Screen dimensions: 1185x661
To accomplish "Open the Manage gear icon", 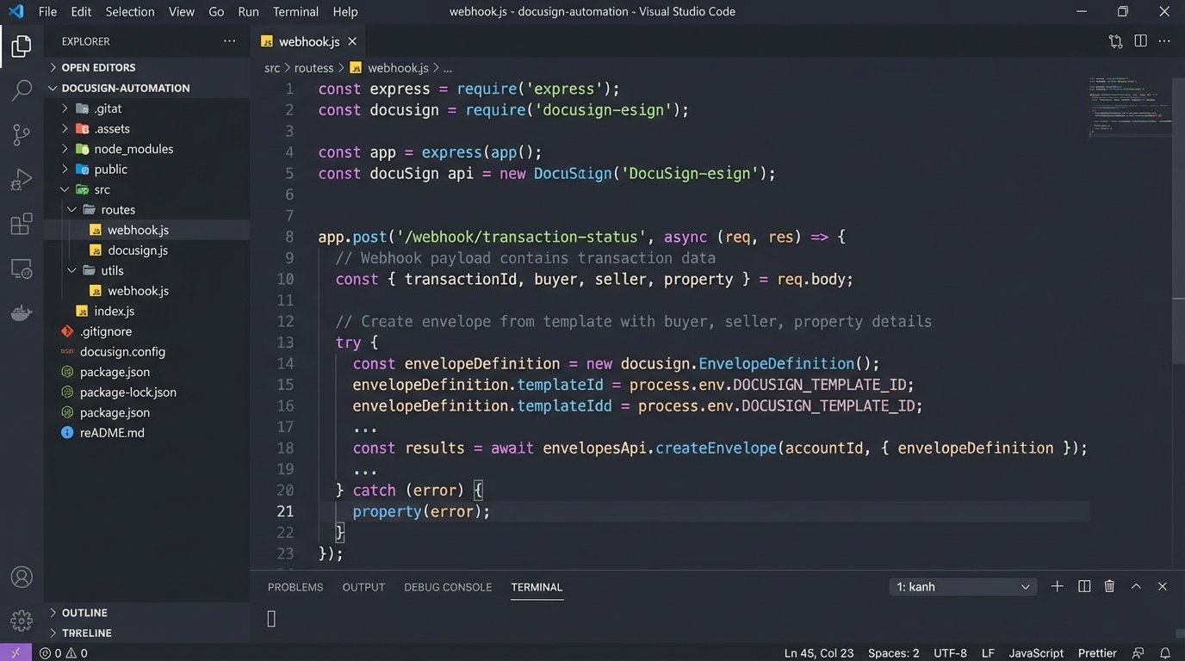I will click(x=22, y=620).
